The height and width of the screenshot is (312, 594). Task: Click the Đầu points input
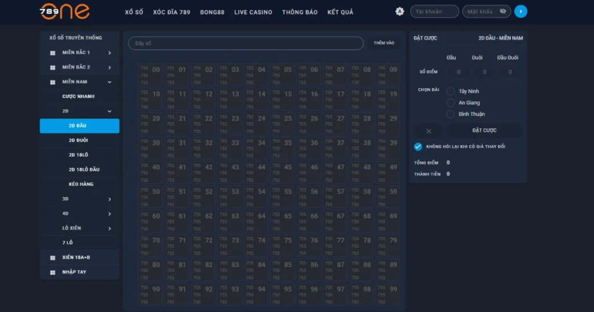(x=458, y=72)
